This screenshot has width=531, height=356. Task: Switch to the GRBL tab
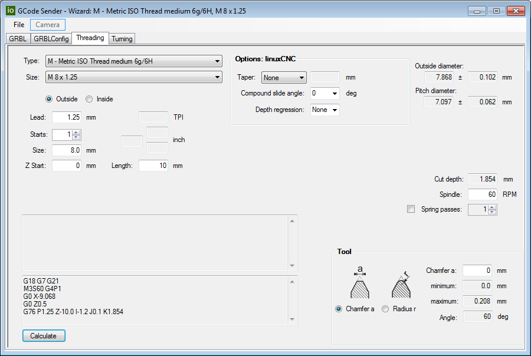coord(18,38)
